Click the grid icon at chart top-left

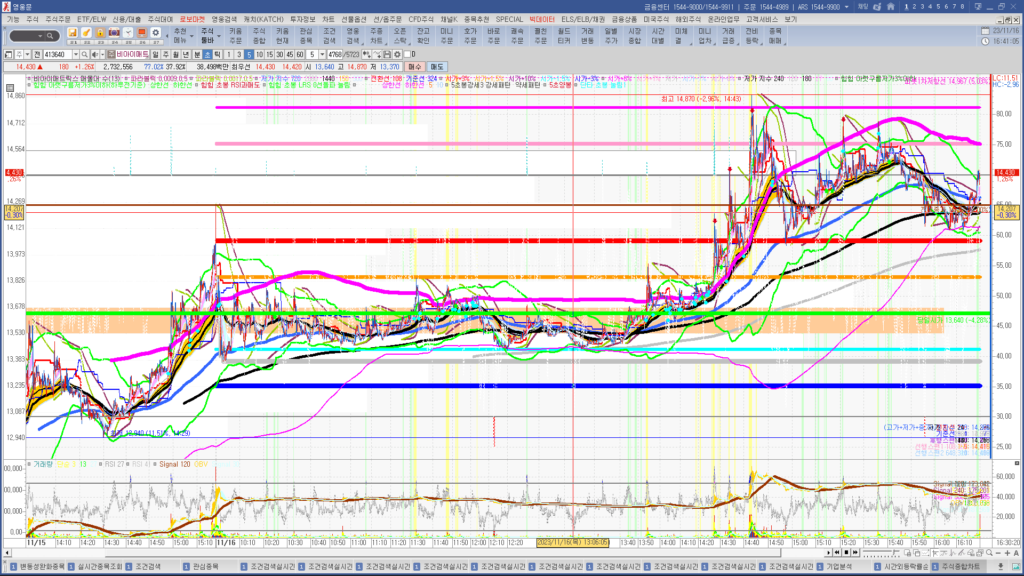pyautogui.click(x=10, y=88)
